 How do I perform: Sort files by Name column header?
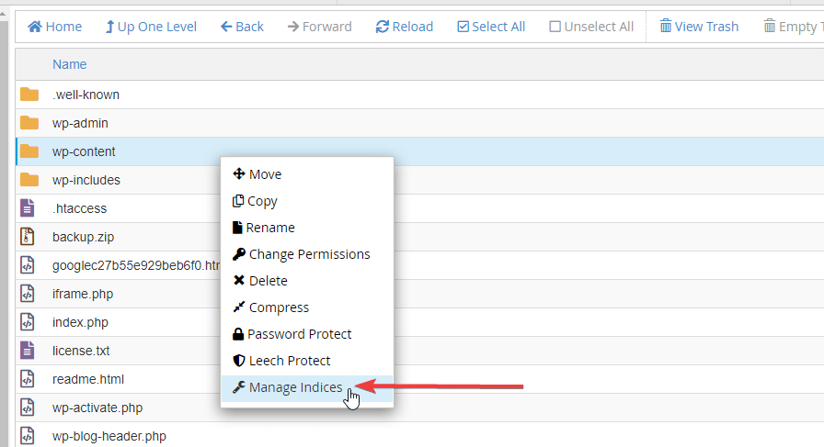(x=70, y=64)
